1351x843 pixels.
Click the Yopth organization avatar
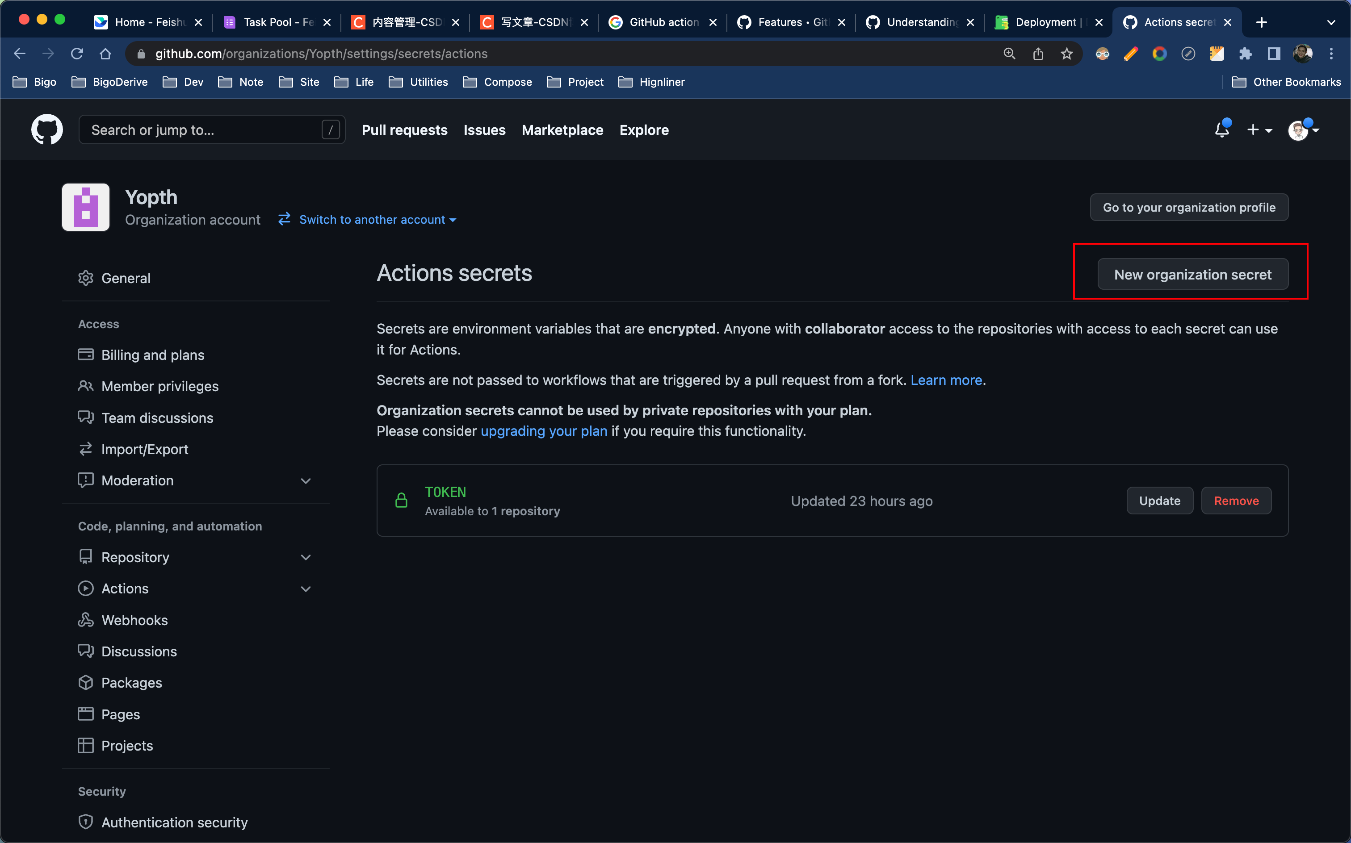click(x=86, y=207)
